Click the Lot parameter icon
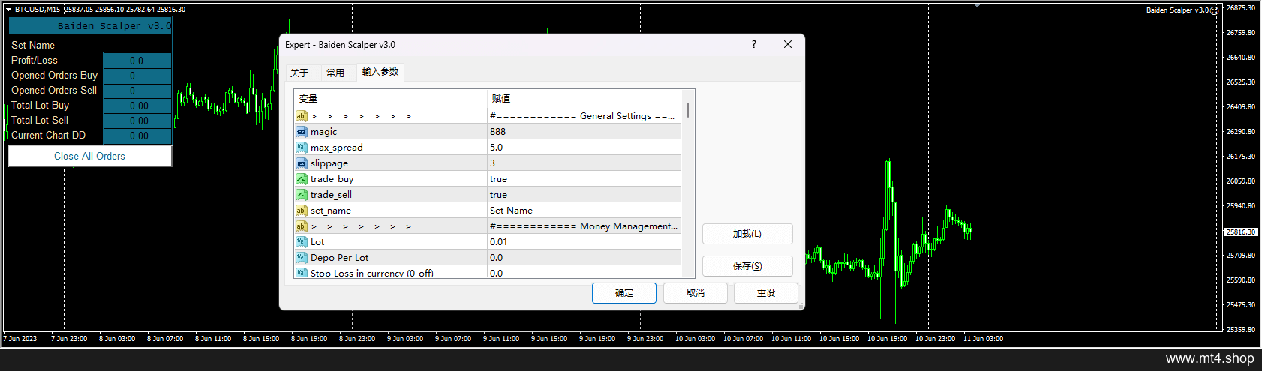Viewport: 1262px width, 371px height. 301,242
